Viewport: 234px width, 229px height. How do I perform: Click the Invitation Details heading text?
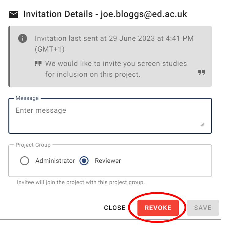58,14
